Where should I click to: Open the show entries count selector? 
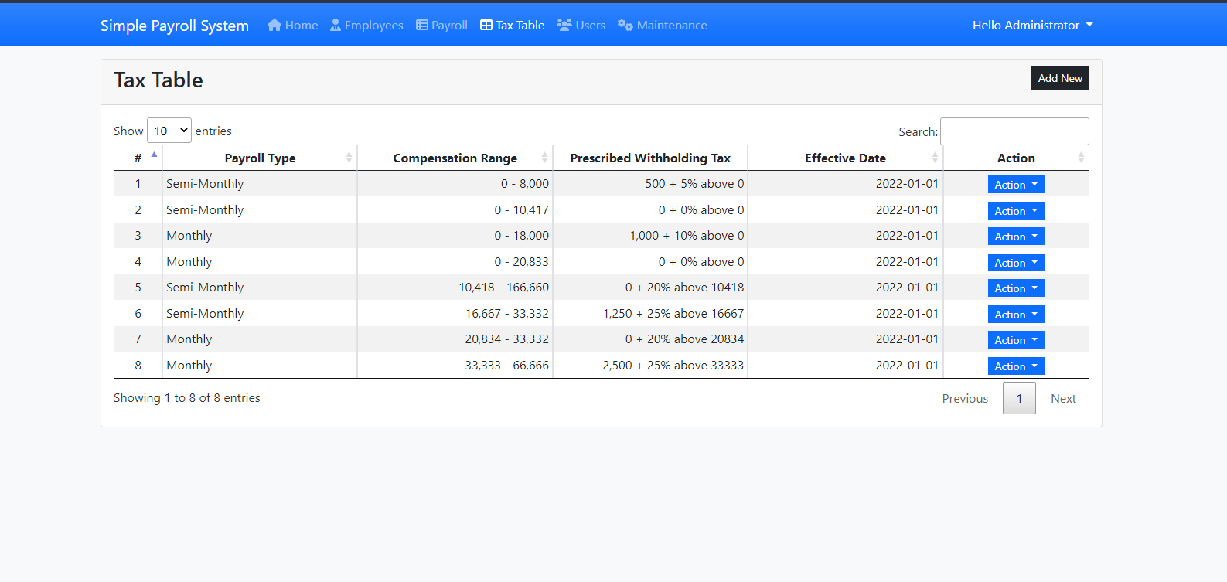(169, 131)
